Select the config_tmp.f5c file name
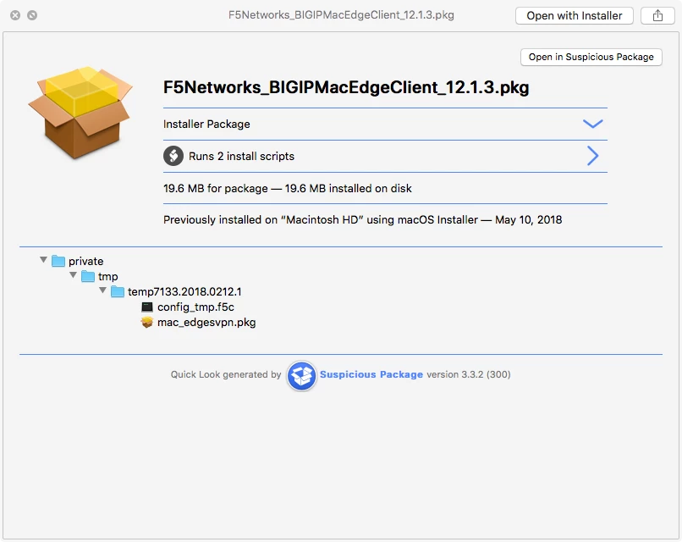The width and height of the screenshot is (682, 542). [195, 307]
